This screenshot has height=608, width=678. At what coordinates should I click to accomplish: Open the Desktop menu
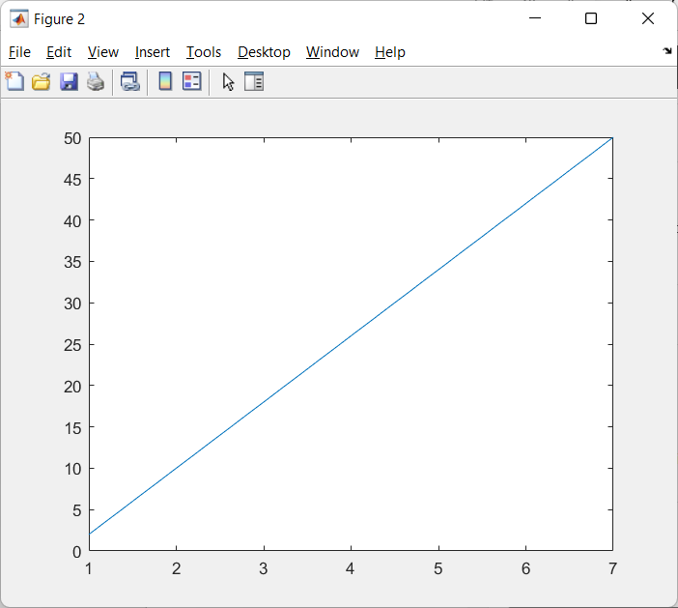264,52
